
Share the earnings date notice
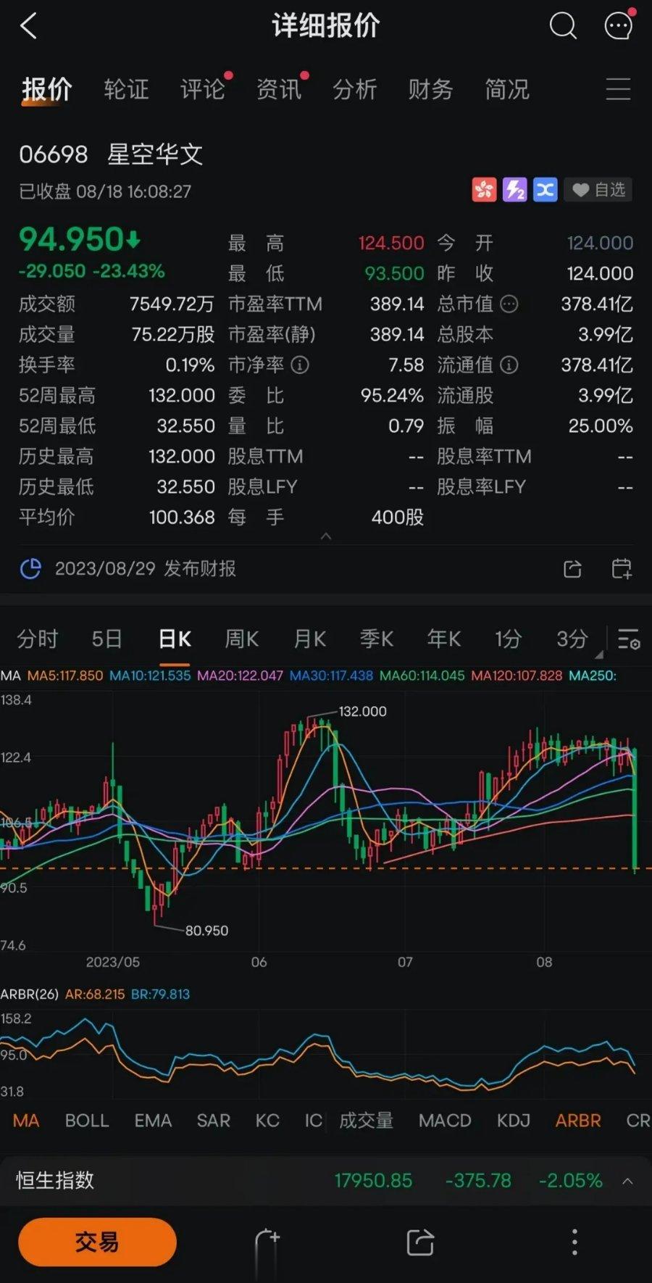tap(572, 569)
